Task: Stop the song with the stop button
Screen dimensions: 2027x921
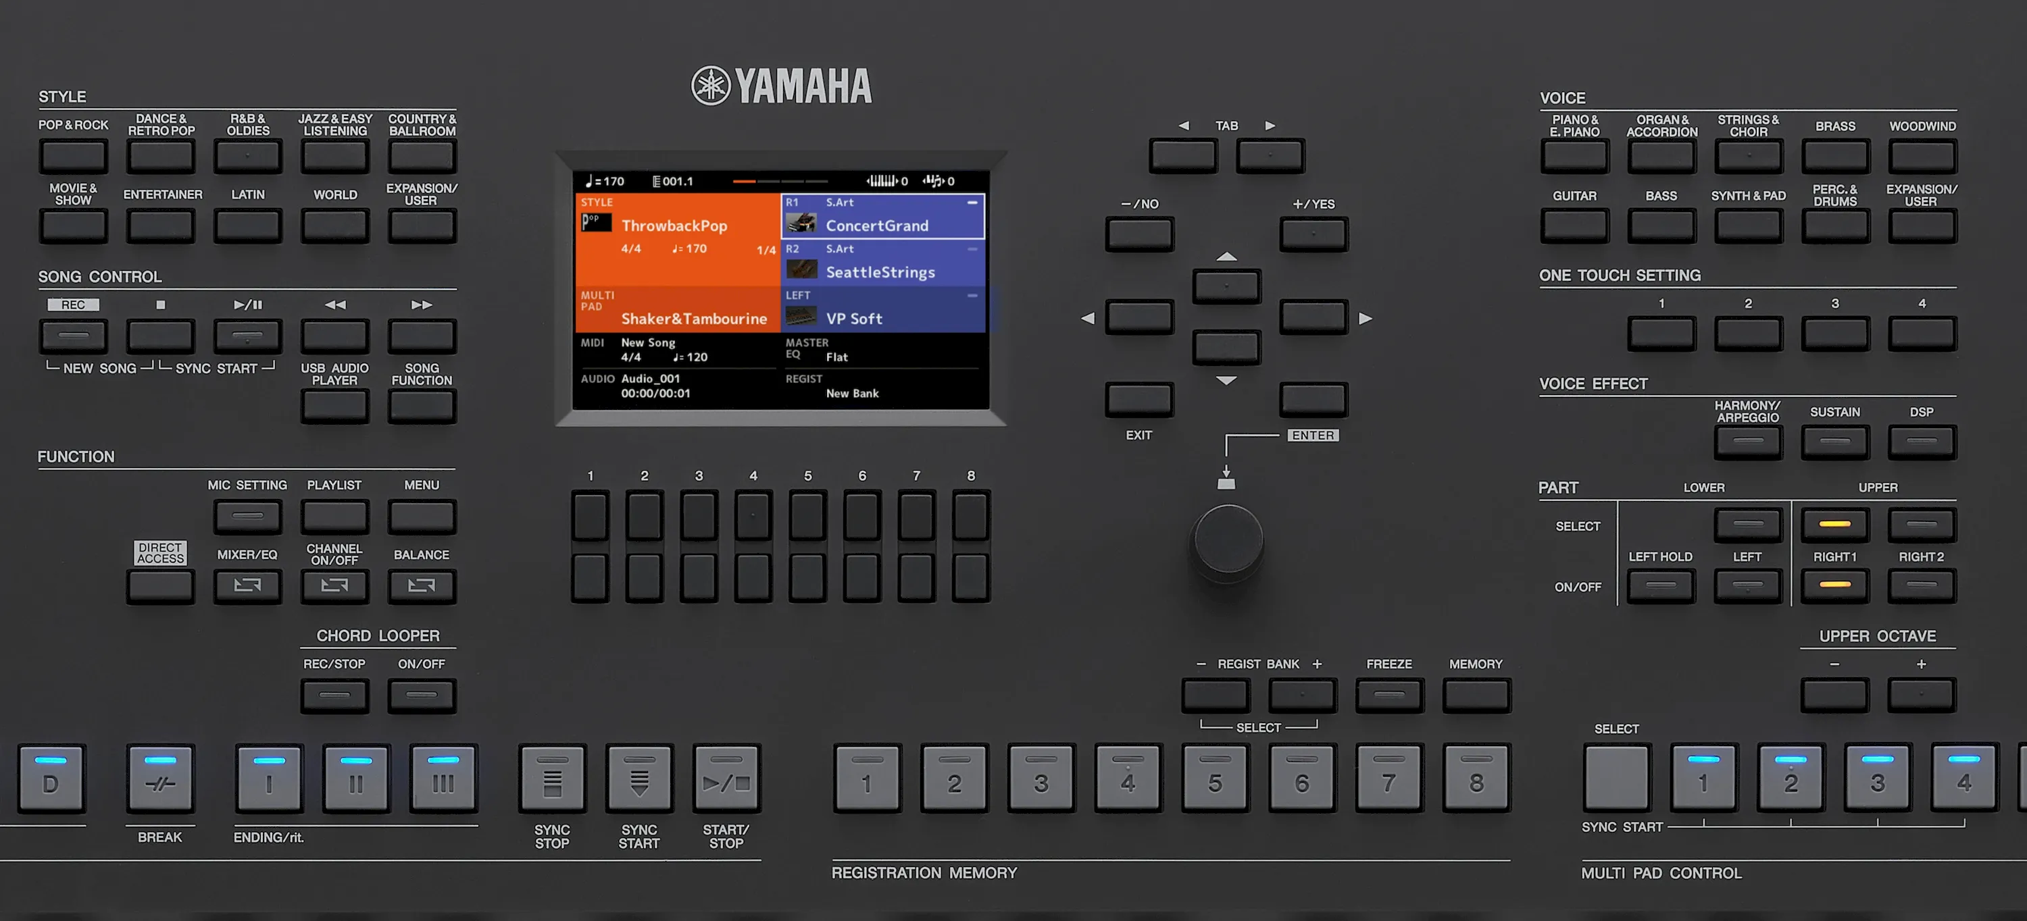Action: point(161,336)
